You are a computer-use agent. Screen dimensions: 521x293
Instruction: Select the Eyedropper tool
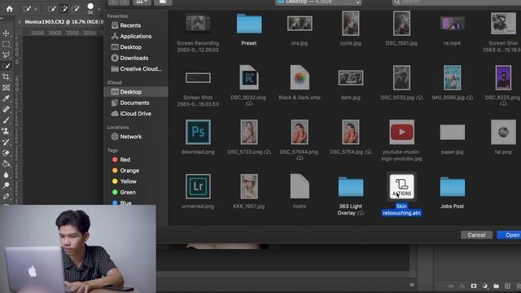(6, 98)
